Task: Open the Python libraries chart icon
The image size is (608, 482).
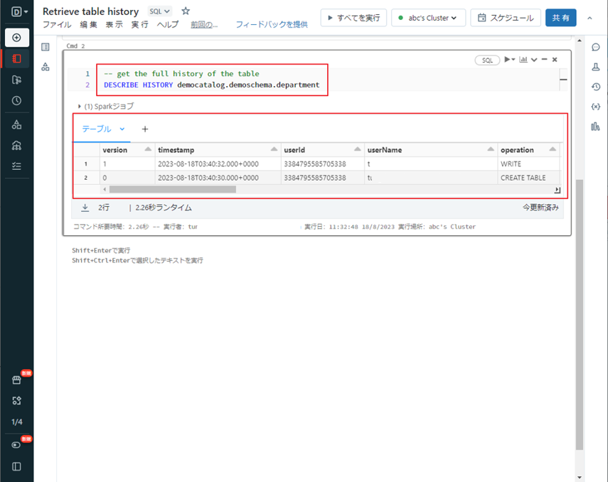Action: click(595, 127)
